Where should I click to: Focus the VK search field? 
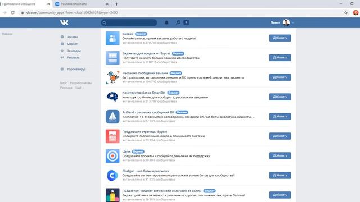129,22
